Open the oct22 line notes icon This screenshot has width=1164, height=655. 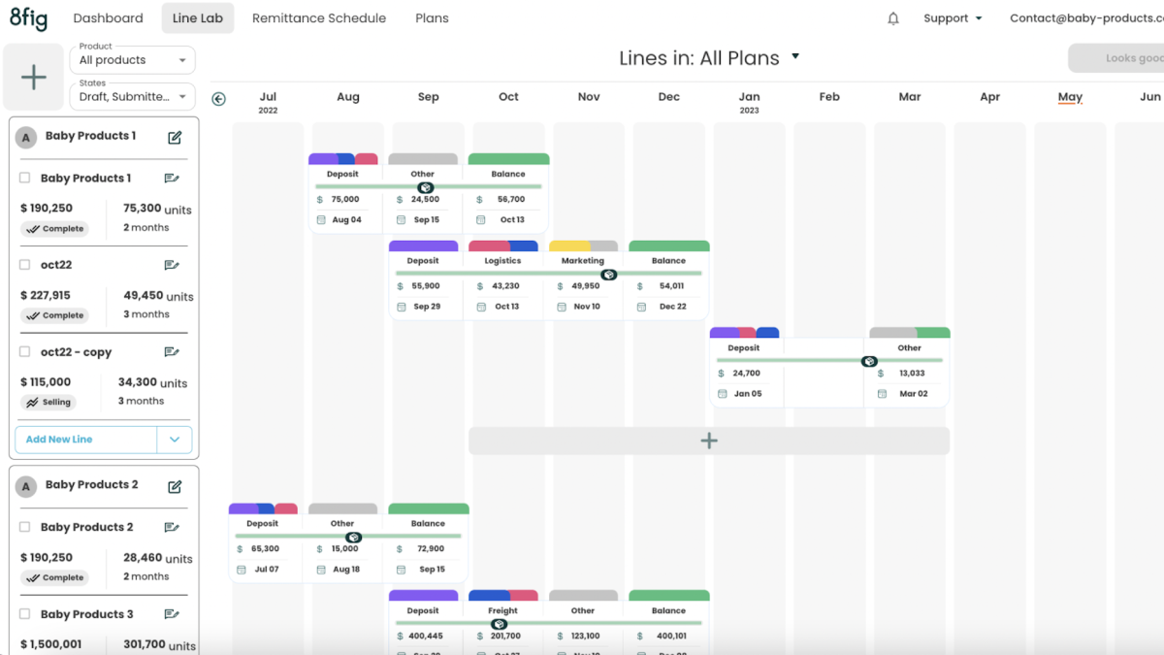172,265
